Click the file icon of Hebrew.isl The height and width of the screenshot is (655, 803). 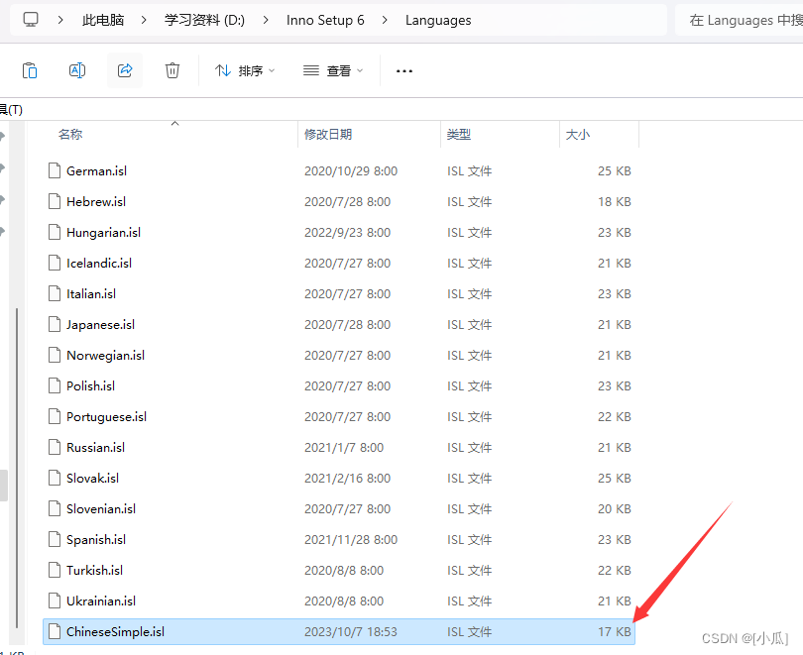(x=55, y=201)
